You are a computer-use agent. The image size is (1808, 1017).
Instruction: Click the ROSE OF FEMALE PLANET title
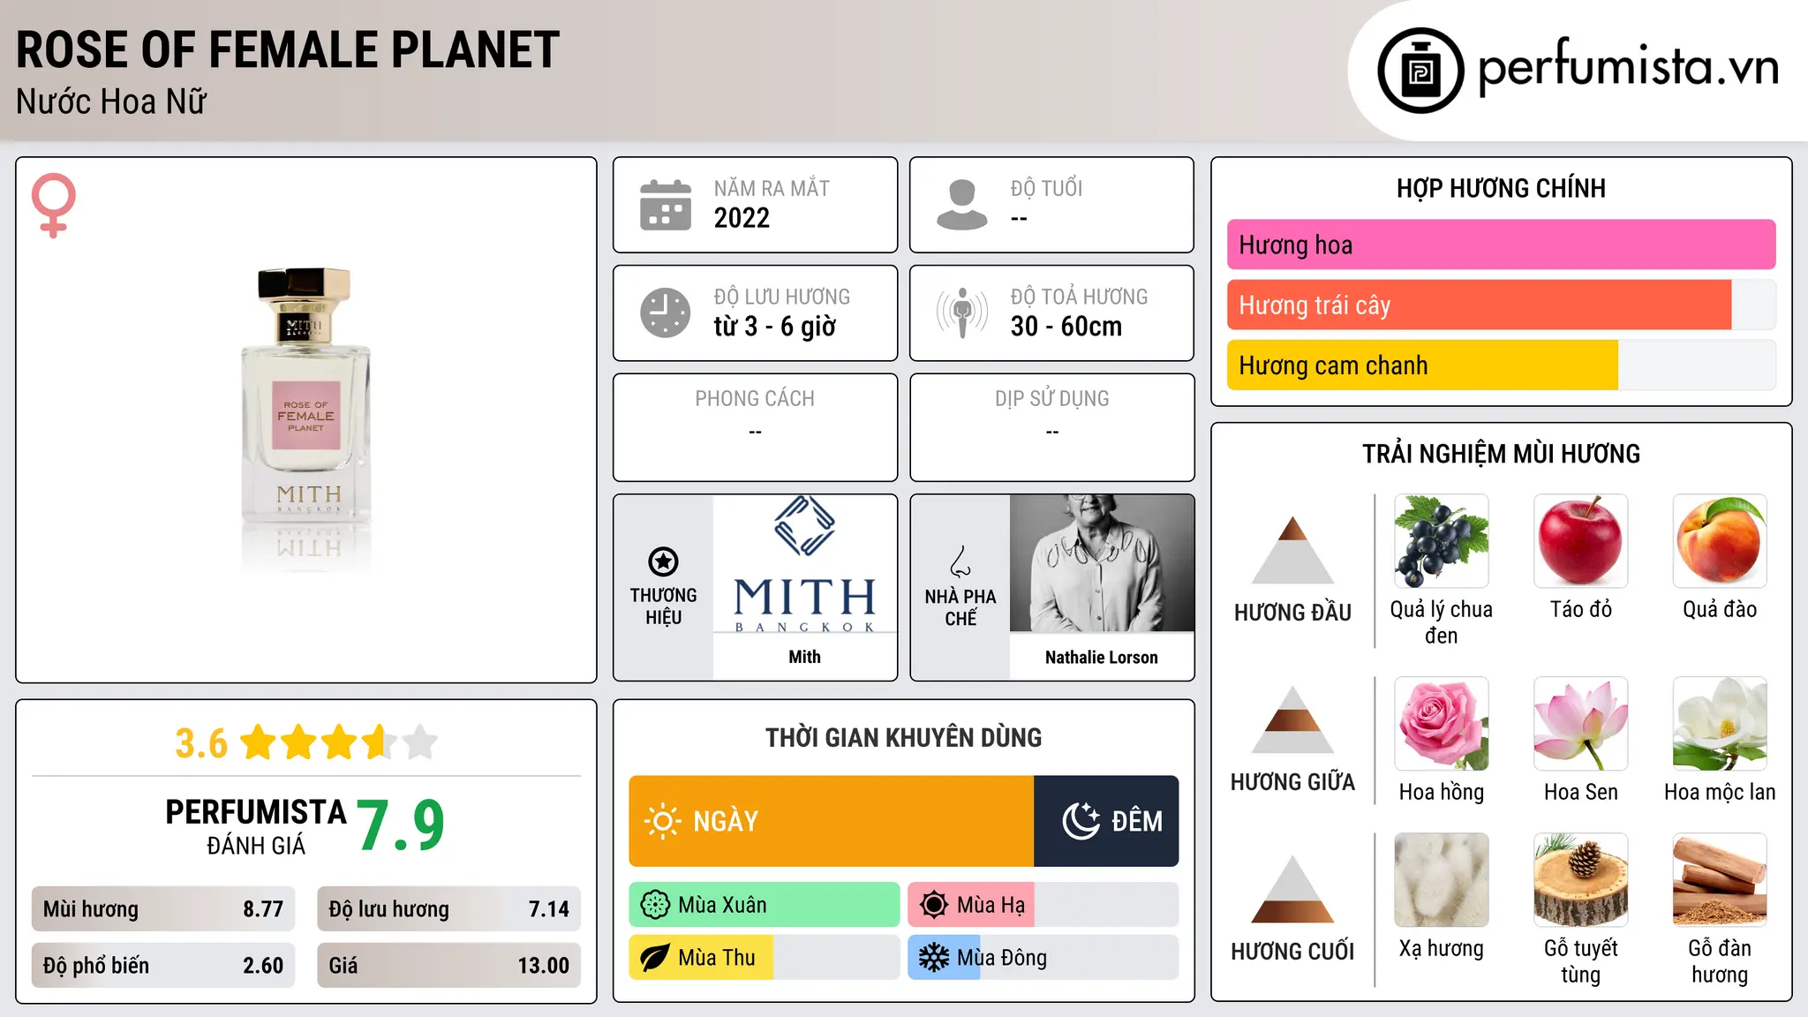click(x=288, y=49)
